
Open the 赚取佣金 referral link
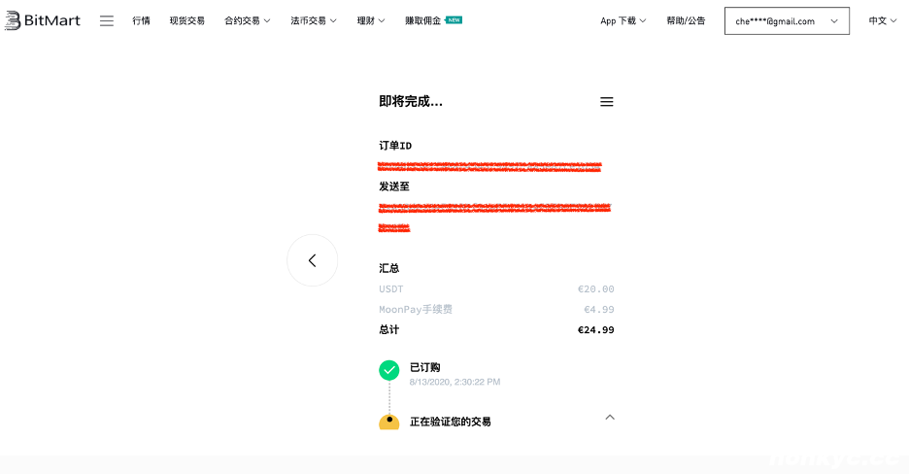coord(422,20)
